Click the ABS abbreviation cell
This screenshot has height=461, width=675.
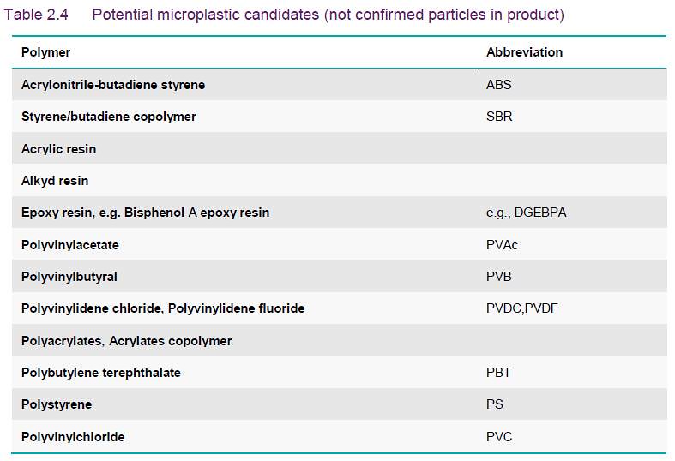[x=499, y=85]
